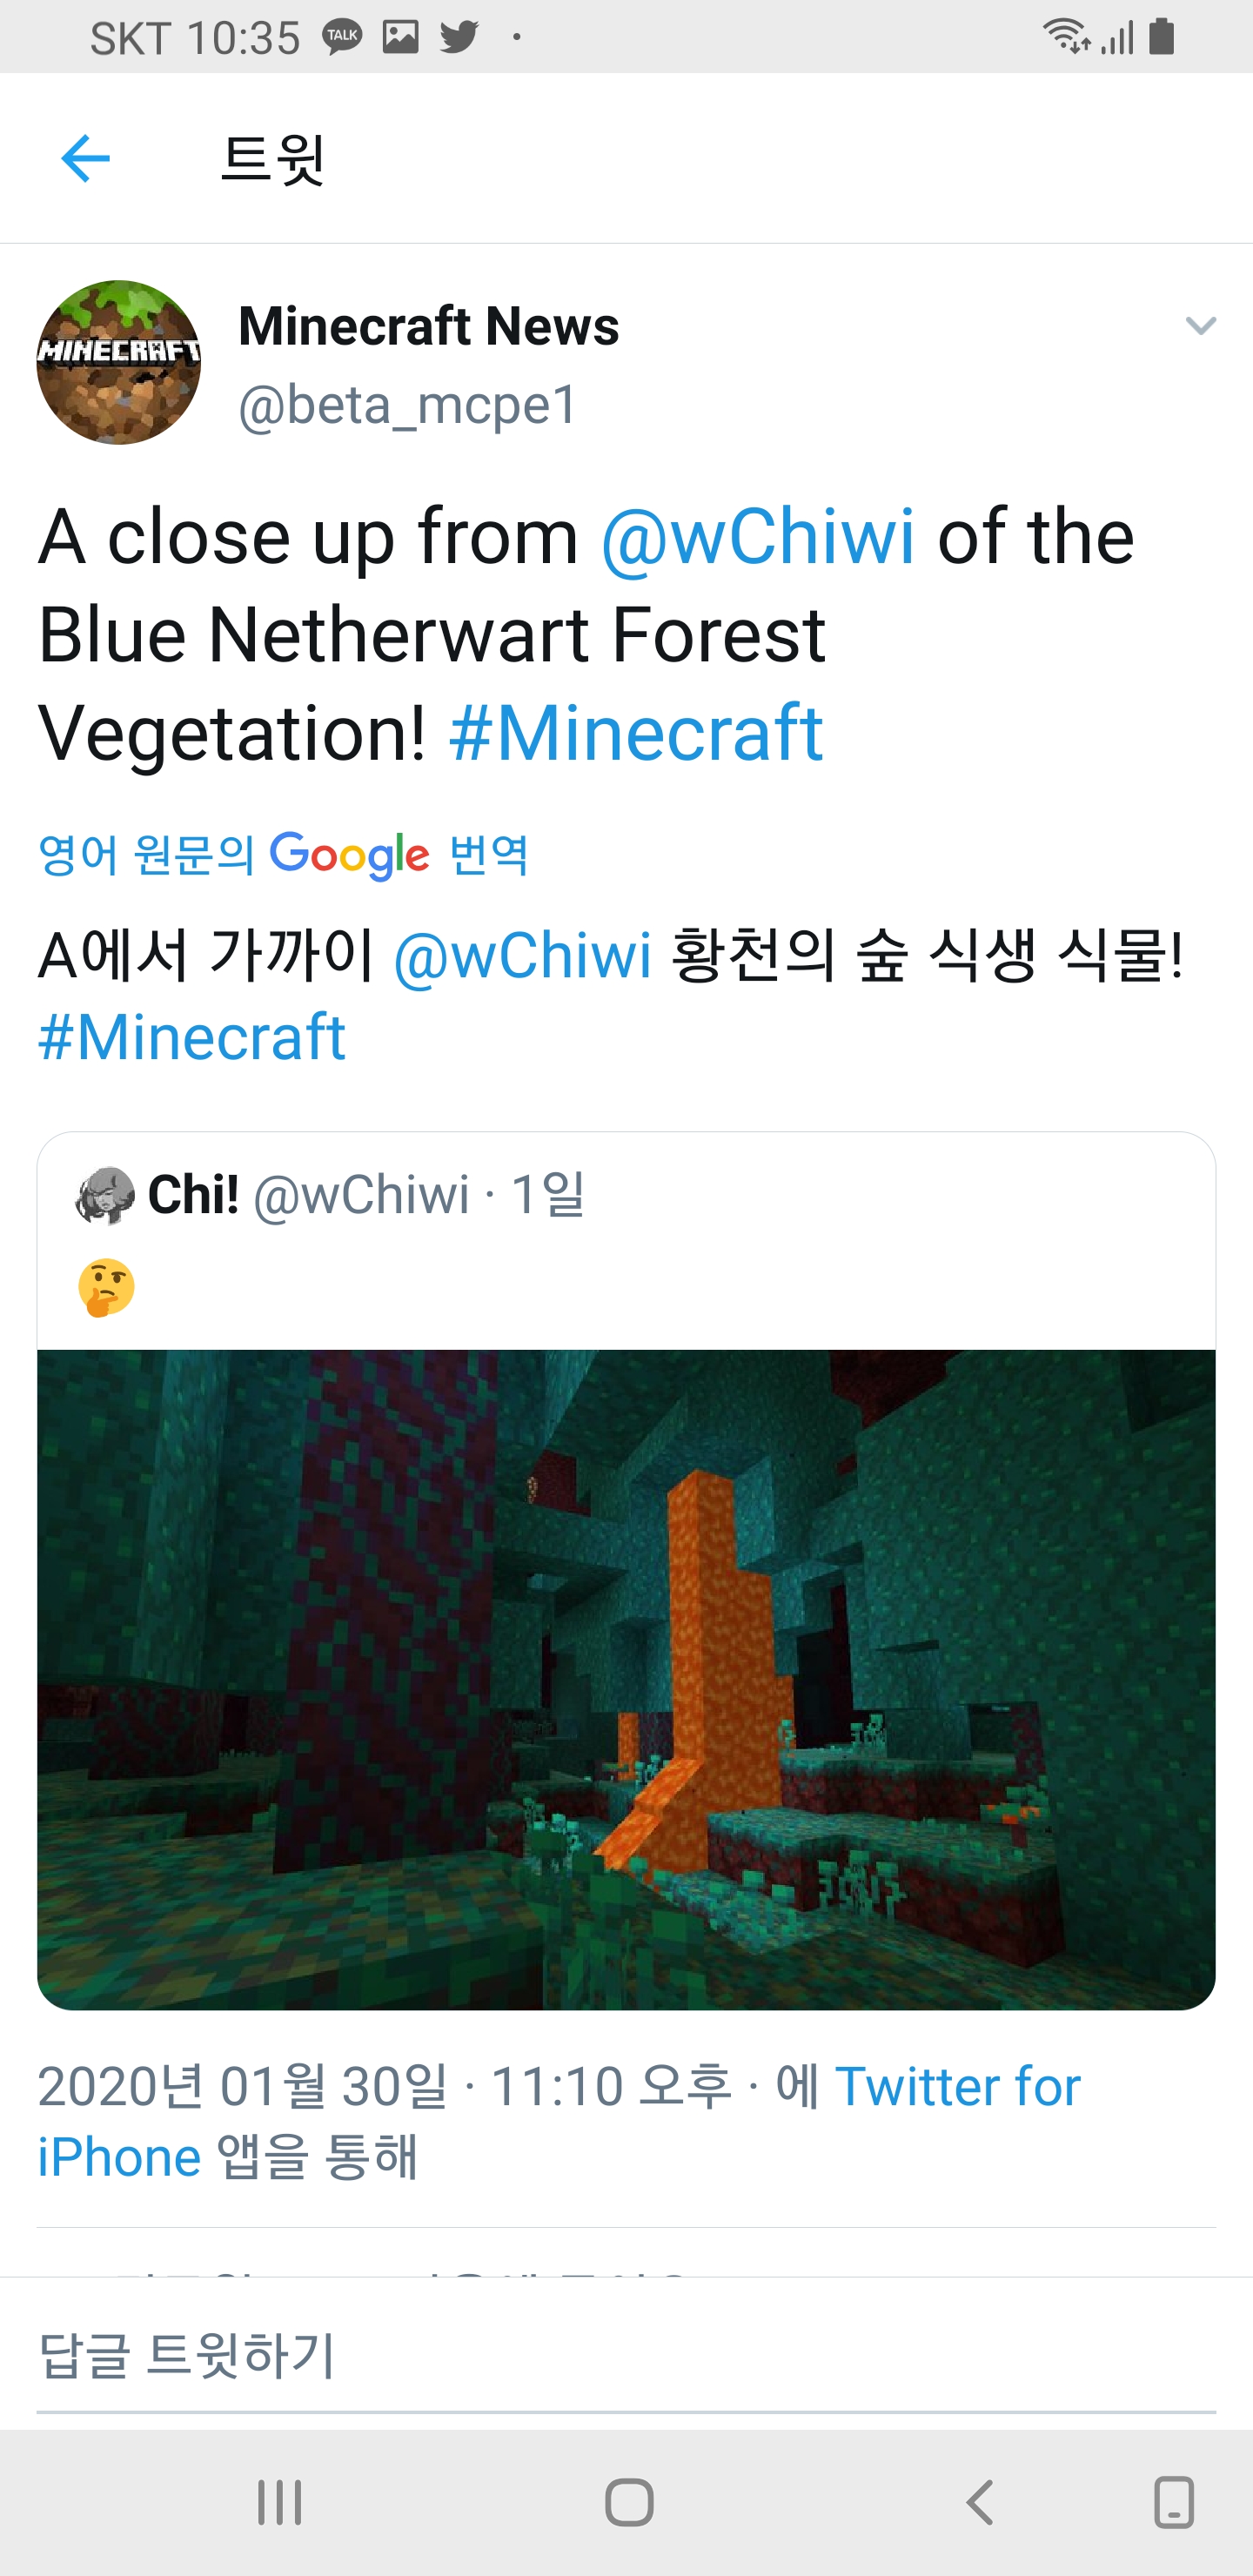Open Chi! quoted tweet avatar
This screenshot has height=2576, width=1253.
tap(105, 1196)
